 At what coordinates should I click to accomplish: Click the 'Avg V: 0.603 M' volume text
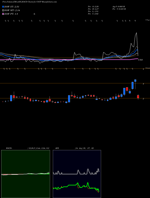119,7
